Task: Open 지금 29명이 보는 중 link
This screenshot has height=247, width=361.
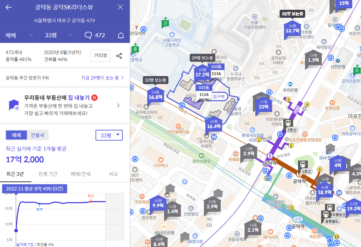Action: point(102,78)
